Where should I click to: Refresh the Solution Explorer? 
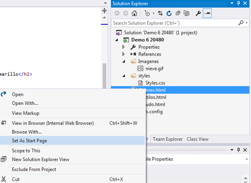pos(169,13)
